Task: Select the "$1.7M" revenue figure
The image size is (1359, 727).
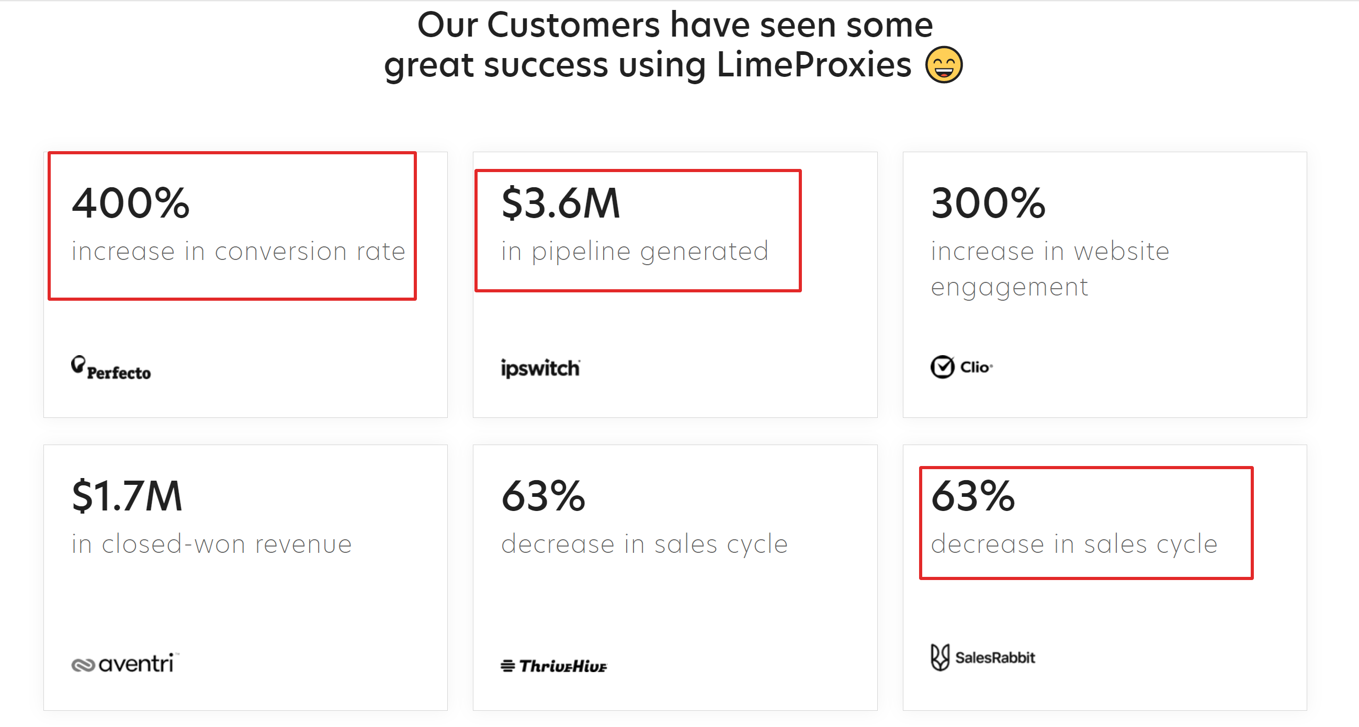Action: click(x=127, y=496)
